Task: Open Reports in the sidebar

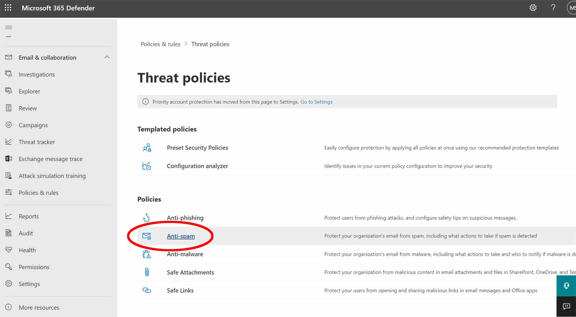Action: [29, 216]
